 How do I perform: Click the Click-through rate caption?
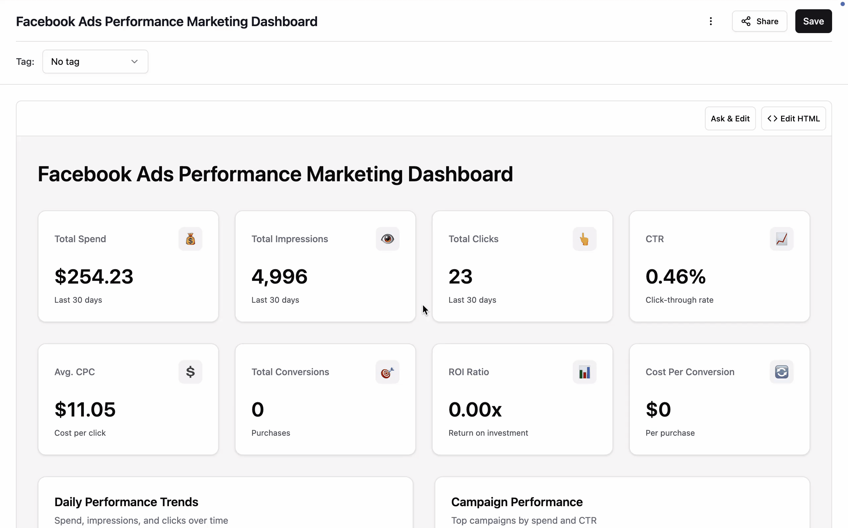679,300
